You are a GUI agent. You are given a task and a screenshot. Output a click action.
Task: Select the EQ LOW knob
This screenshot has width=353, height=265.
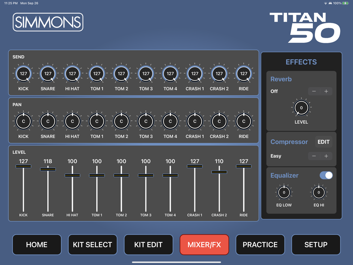click(284, 193)
